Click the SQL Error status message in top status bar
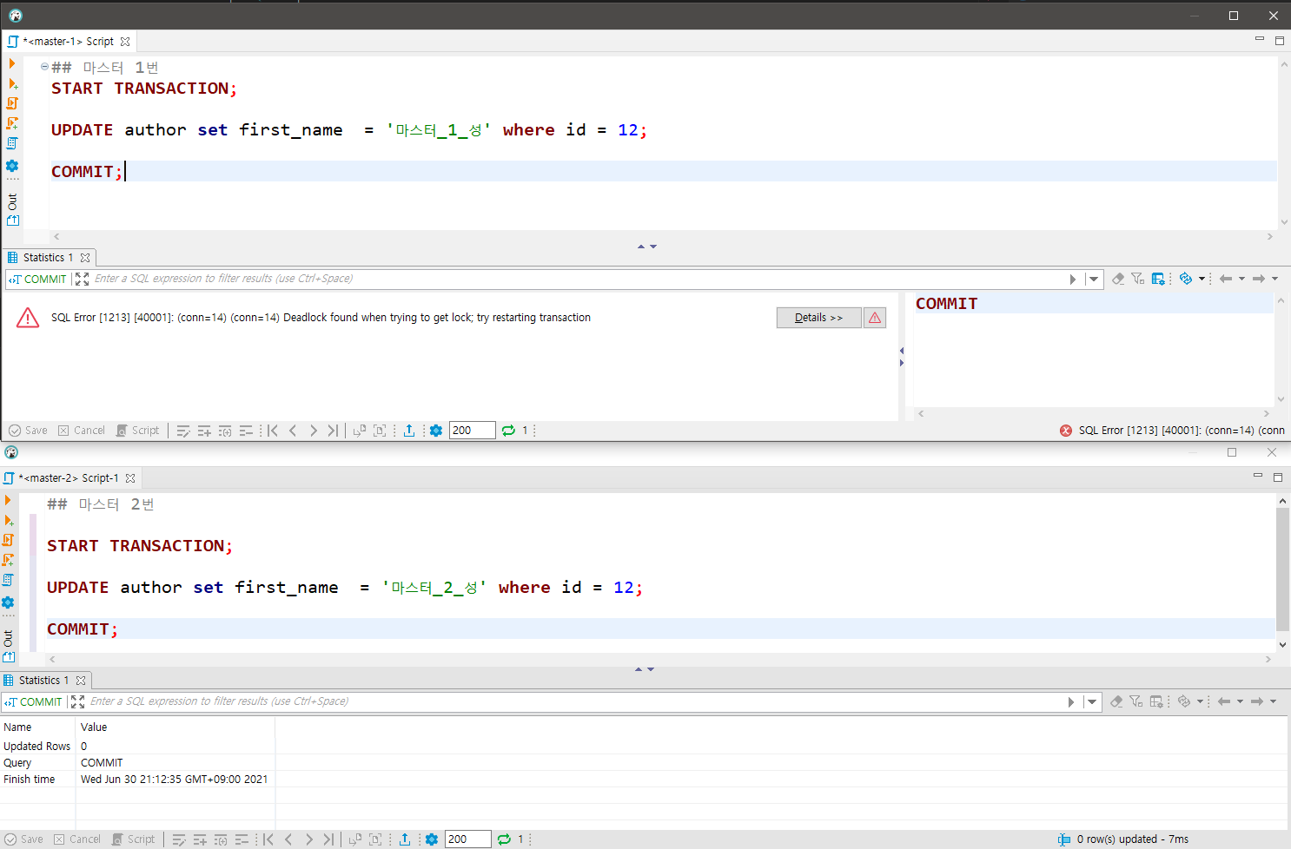Viewport: 1291px width, 849px height. (1173, 431)
